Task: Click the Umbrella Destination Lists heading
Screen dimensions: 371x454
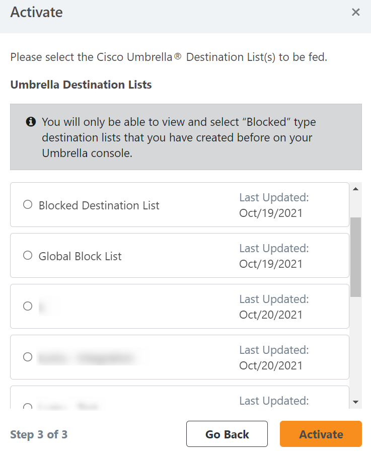Action: click(81, 85)
